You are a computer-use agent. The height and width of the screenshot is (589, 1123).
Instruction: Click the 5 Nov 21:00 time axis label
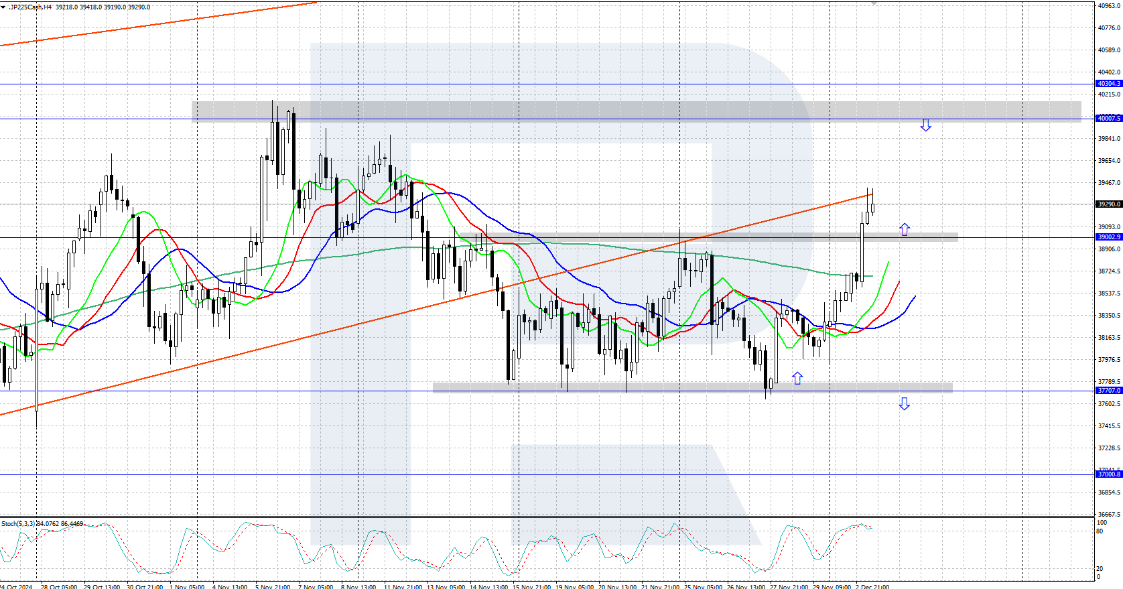pyautogui.click(x=273, y=586)
